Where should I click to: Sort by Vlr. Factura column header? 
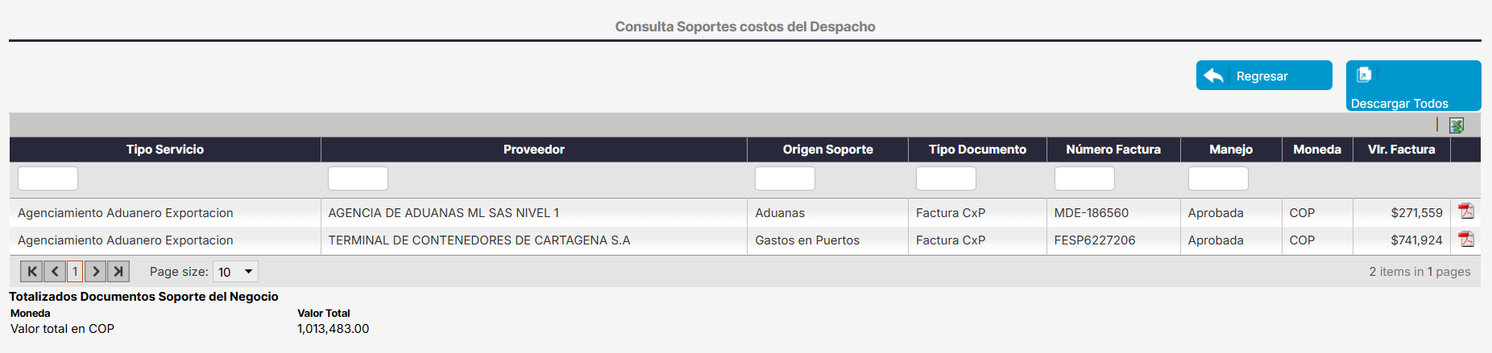click(x=1401, y=150)
